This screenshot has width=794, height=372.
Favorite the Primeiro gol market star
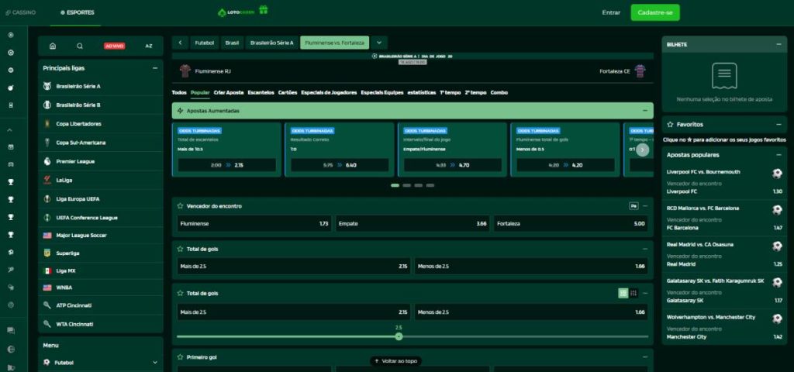(180, 356)
